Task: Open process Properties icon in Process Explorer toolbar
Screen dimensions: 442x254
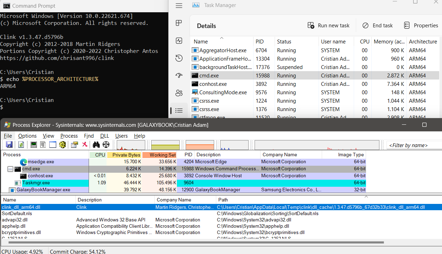Action: [75, 144]
